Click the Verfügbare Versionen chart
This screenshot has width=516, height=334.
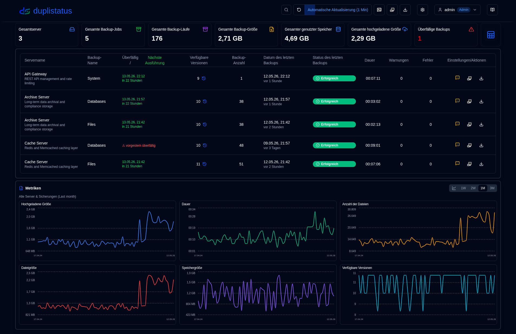coord(418,294)
